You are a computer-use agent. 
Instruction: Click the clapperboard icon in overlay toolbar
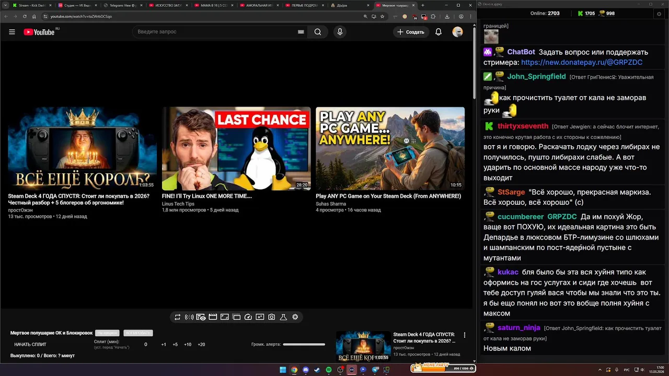click(213, 317)
